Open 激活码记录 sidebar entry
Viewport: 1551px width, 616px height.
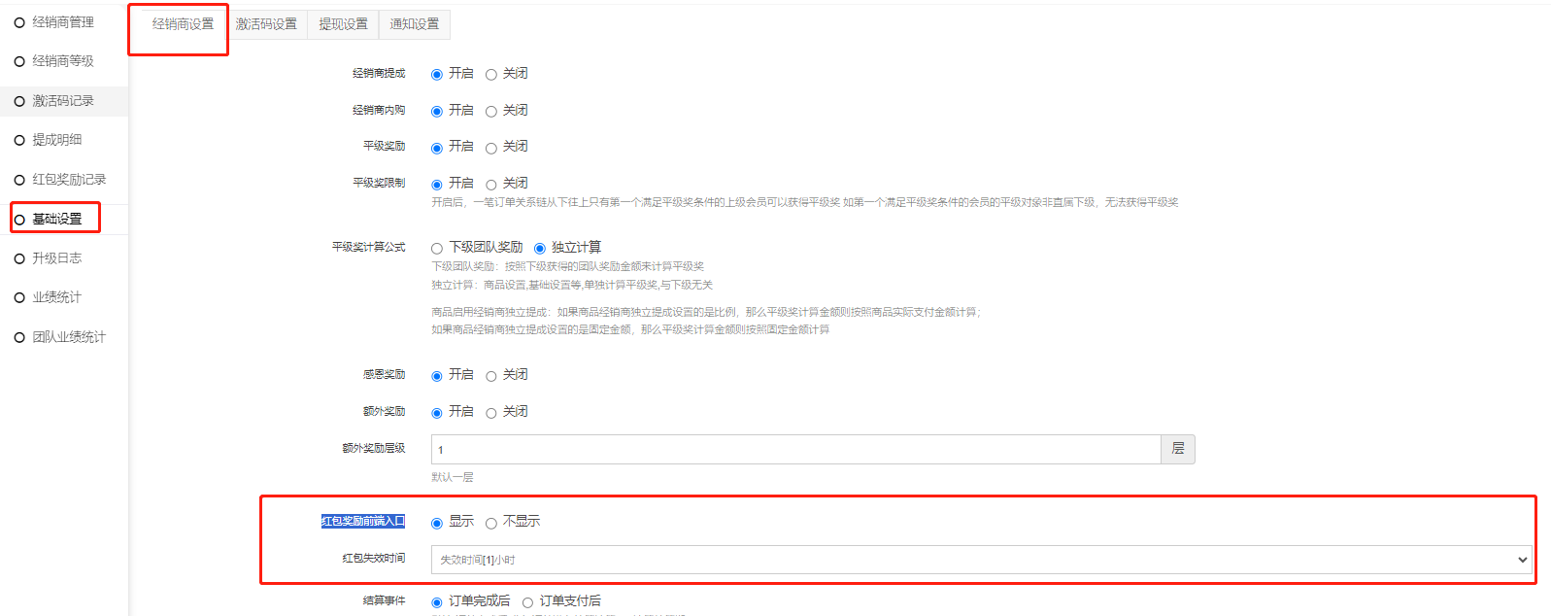click(62, 101)
